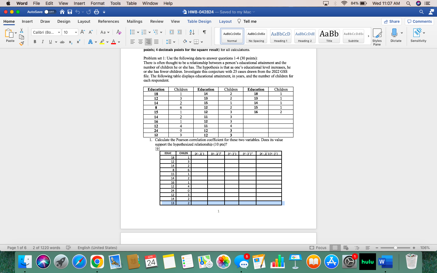Open the Styles Pane

tap(377, 36)
